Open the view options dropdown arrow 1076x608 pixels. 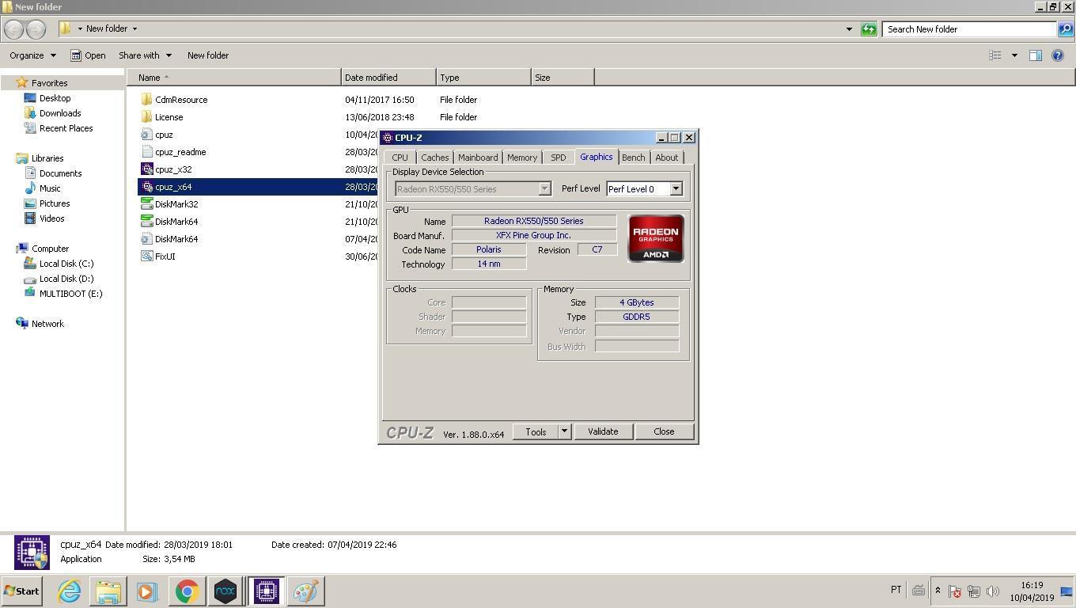1014,55
